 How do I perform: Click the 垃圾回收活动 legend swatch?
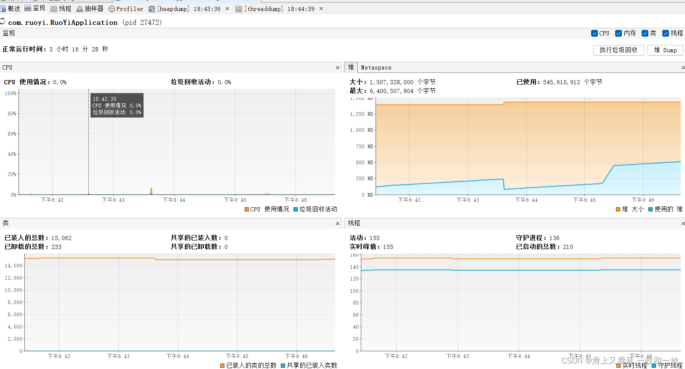296,209
